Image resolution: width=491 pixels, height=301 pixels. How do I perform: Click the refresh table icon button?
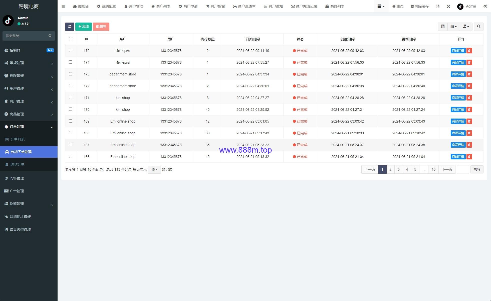pyautogui.click(x=70, y=27)
